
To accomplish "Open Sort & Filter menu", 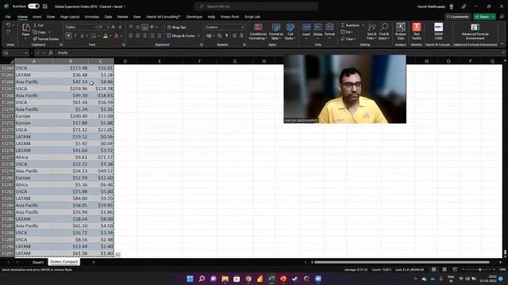I will click(371, 32).
